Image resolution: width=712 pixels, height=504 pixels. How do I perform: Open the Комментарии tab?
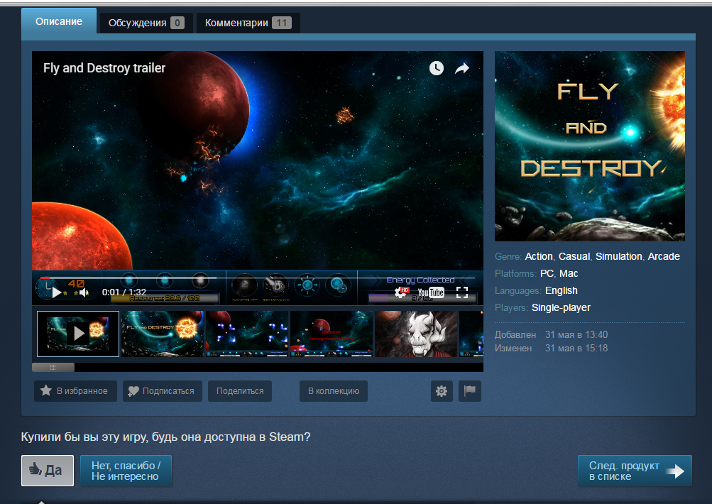pos(248,23)
